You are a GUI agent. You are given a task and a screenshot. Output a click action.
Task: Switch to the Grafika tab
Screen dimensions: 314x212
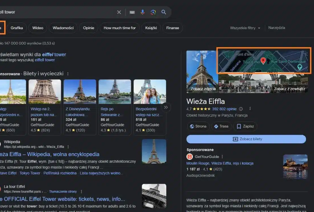(17, 28)
